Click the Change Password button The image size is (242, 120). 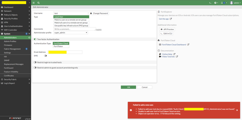(99, 13)
